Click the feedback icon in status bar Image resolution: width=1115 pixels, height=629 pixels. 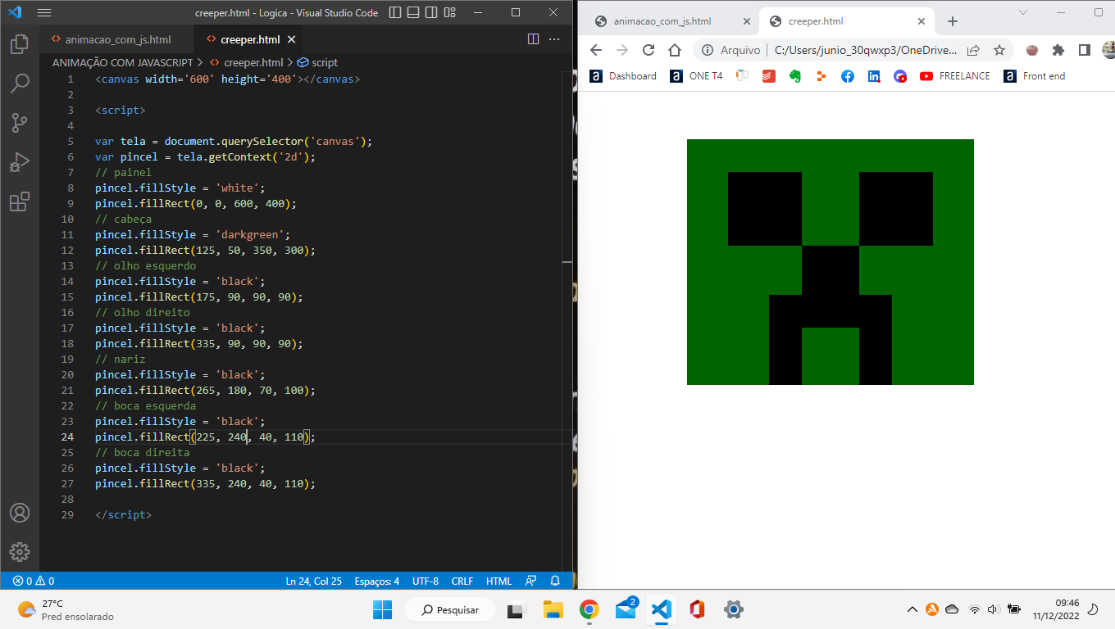[x=530, y=581]
